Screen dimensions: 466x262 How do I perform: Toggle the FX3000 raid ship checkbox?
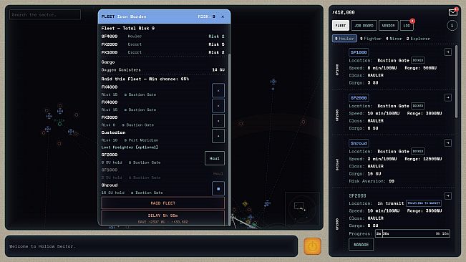218,121
